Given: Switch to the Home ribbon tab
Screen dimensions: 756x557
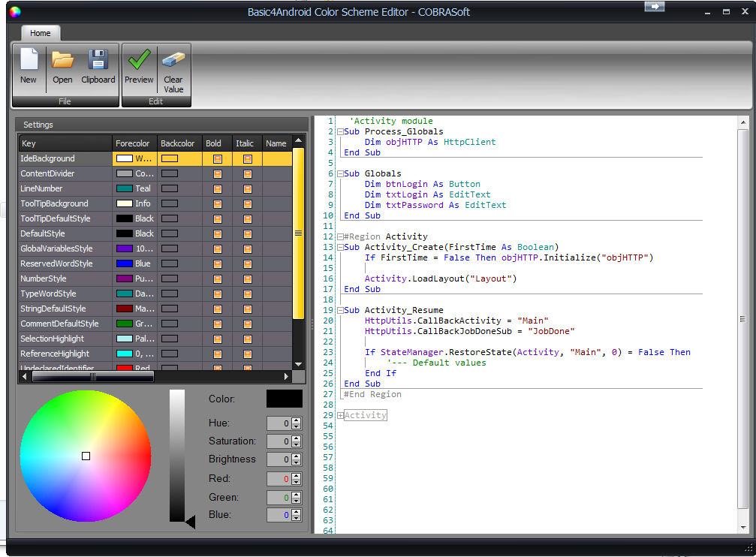Looking at the screenshot, I should coord(41,33).
